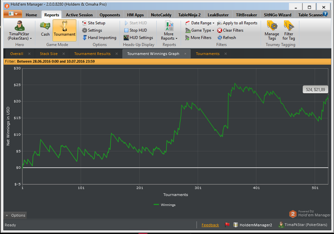Open Hand Importing
334x234 pixels.
pos(99,38)
